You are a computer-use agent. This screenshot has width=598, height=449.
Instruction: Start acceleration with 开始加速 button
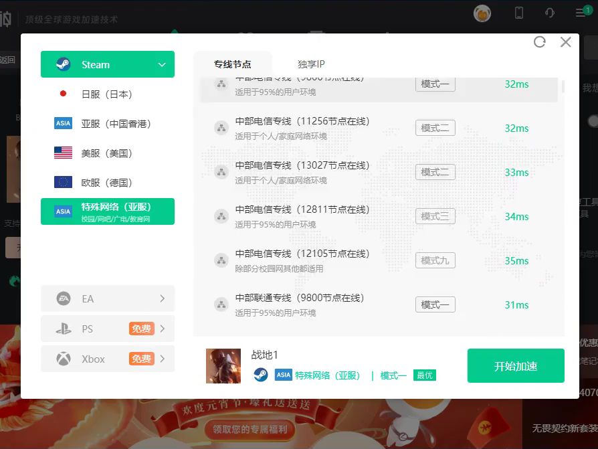[x=516, y=365]
